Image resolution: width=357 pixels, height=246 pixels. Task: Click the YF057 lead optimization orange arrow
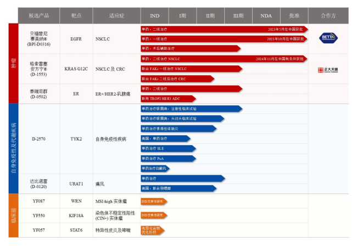[153, 230]
